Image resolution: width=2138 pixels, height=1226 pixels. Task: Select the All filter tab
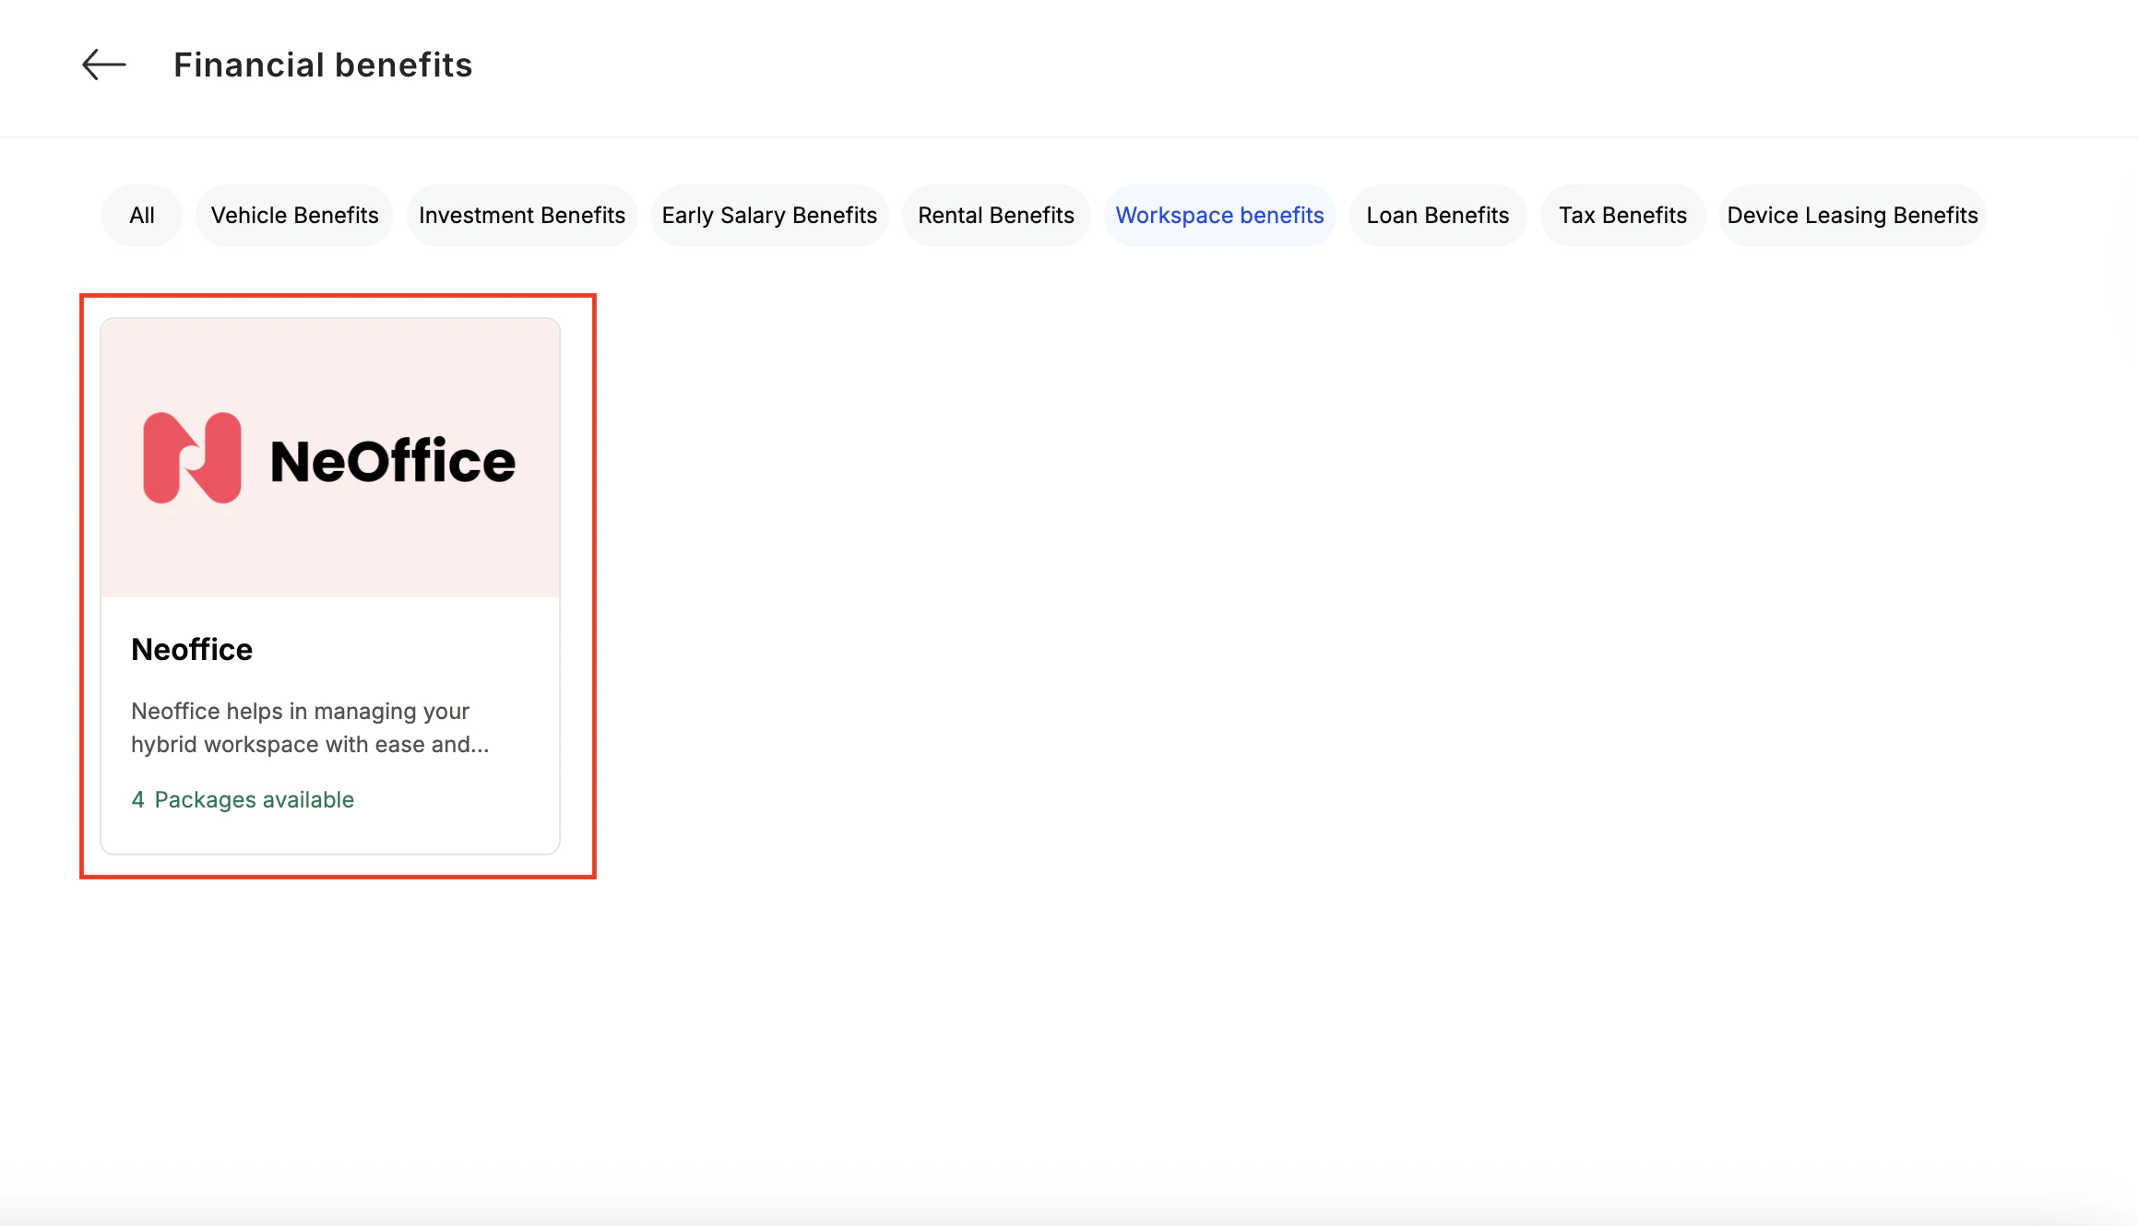tap(142, 216)
